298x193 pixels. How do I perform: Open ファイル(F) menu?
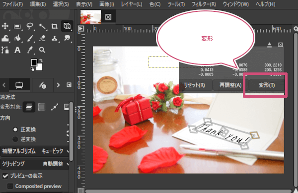click(12, 4)
